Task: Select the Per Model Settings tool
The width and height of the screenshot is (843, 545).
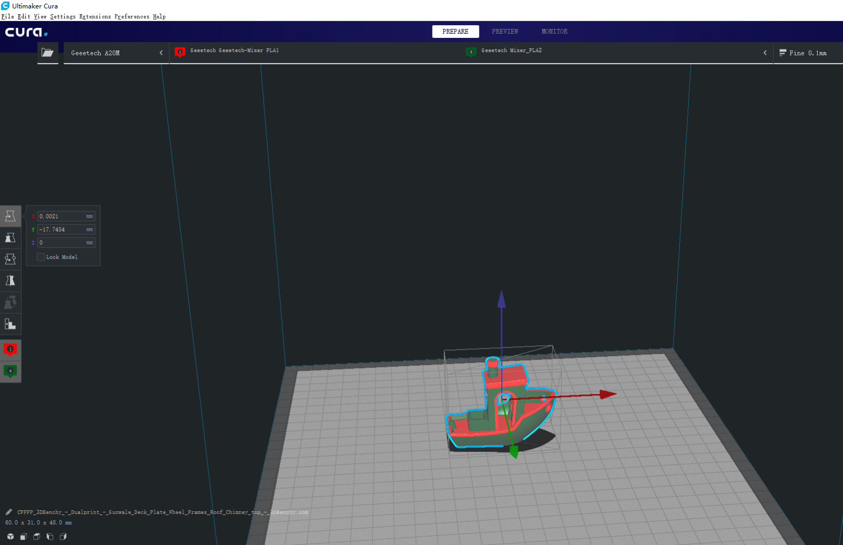Action: [x=10, y=302]
